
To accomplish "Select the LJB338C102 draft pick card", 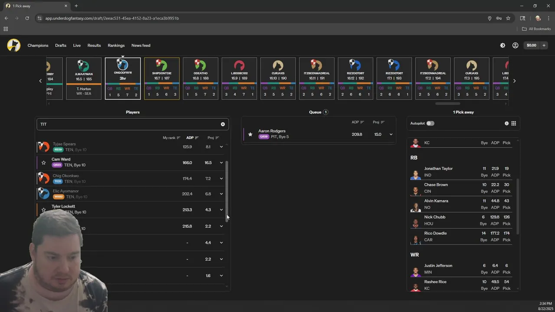I will coord(239,78).
